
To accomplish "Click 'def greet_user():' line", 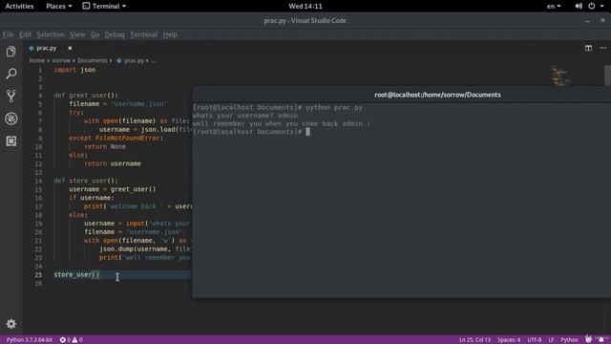I will click(x=86, y=96).
